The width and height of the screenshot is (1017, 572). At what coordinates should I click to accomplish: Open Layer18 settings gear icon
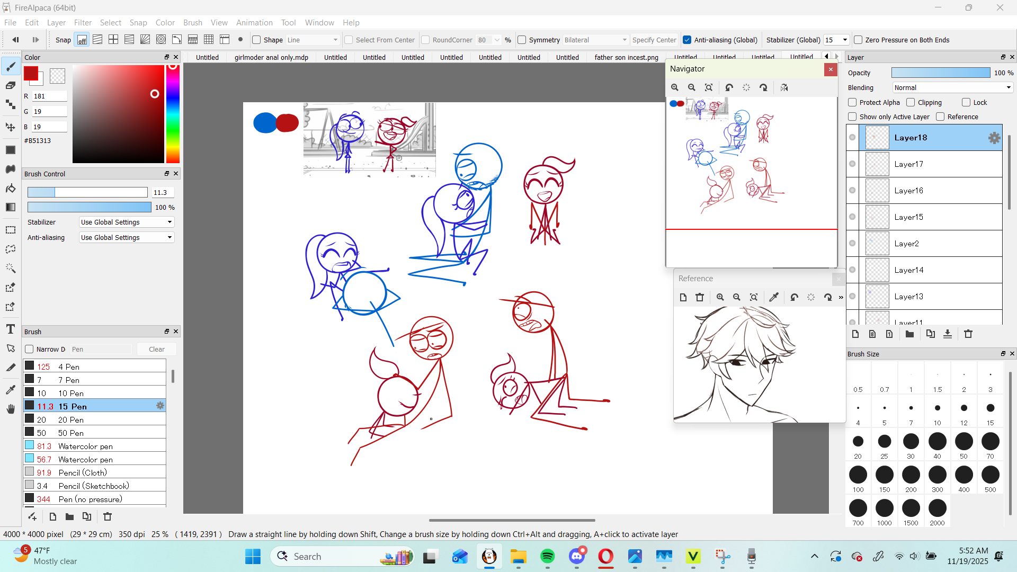(994, 138)
